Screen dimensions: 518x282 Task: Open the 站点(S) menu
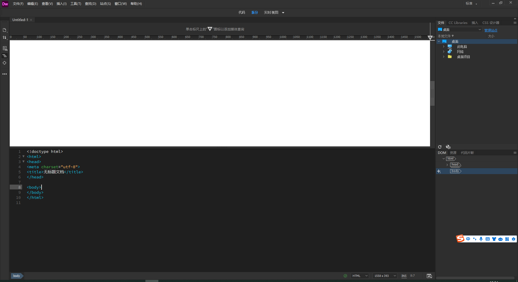tap(105, 4)
